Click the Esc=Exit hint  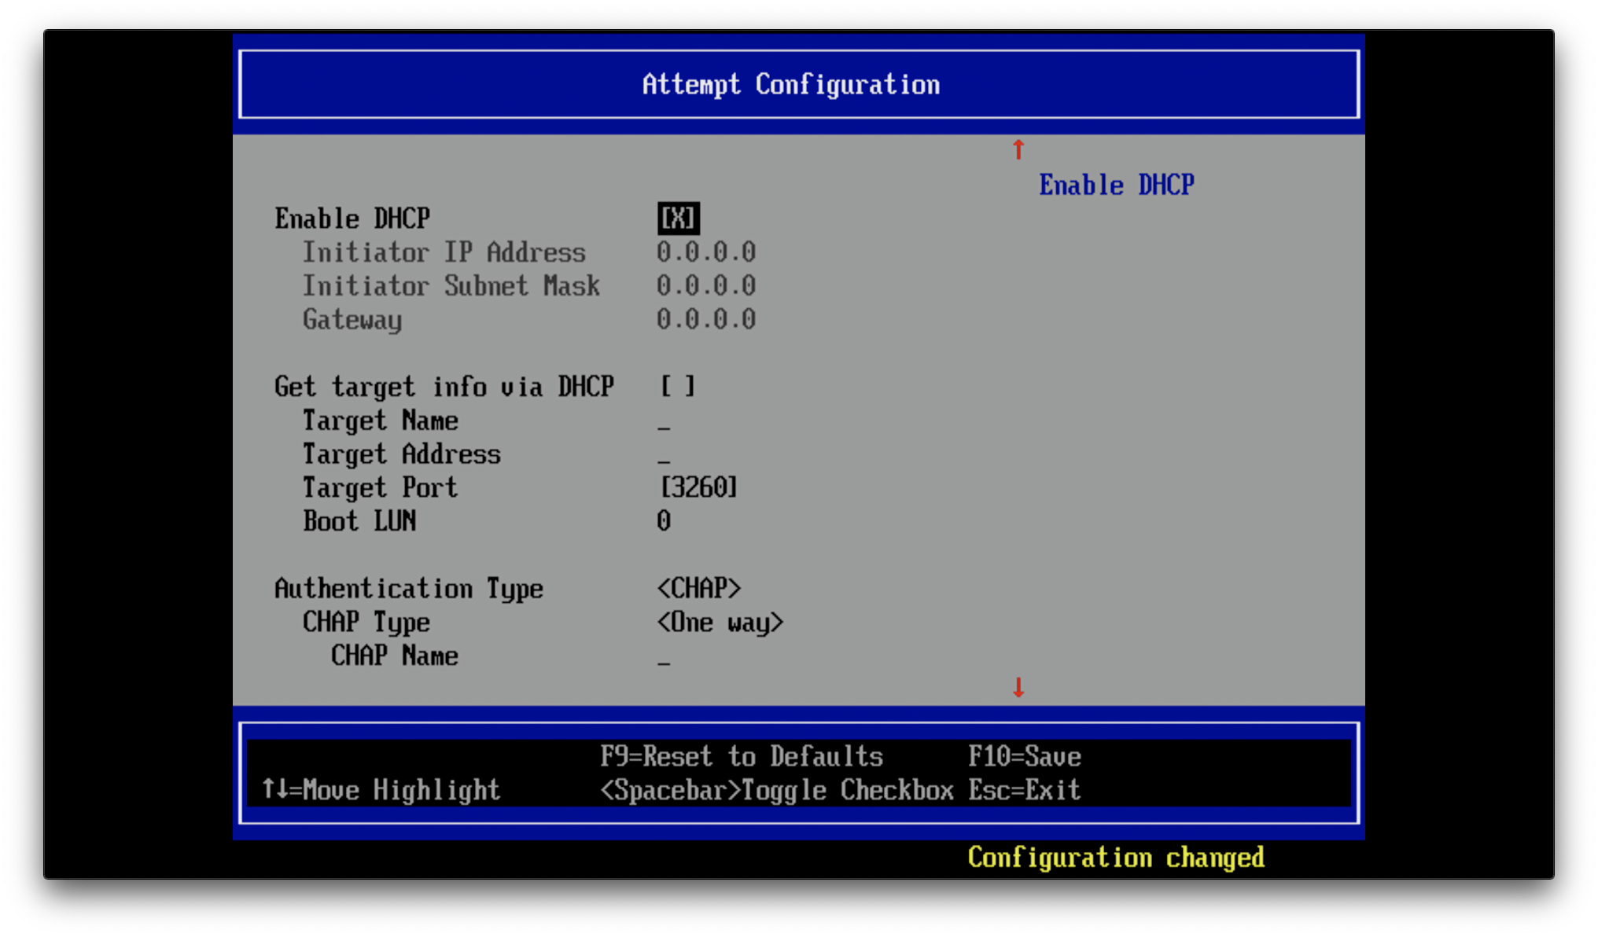pyautogui.click(x=1025, y=790)
